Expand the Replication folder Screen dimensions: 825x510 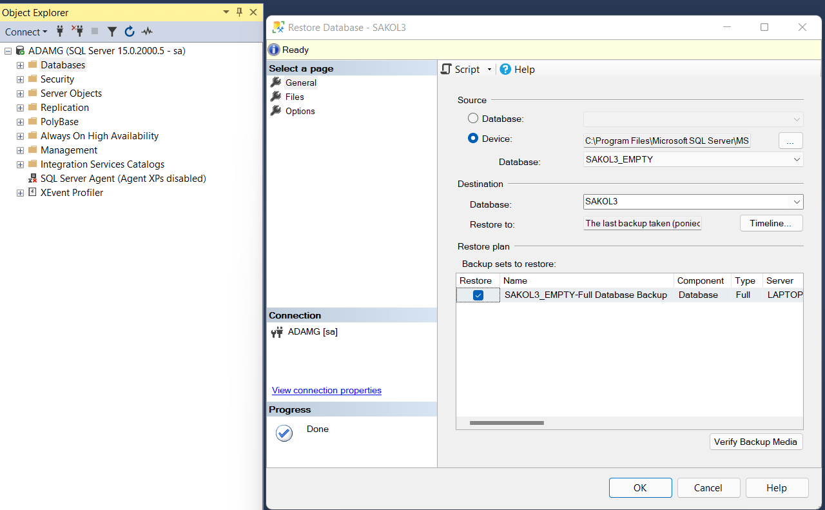pos(20,108)
